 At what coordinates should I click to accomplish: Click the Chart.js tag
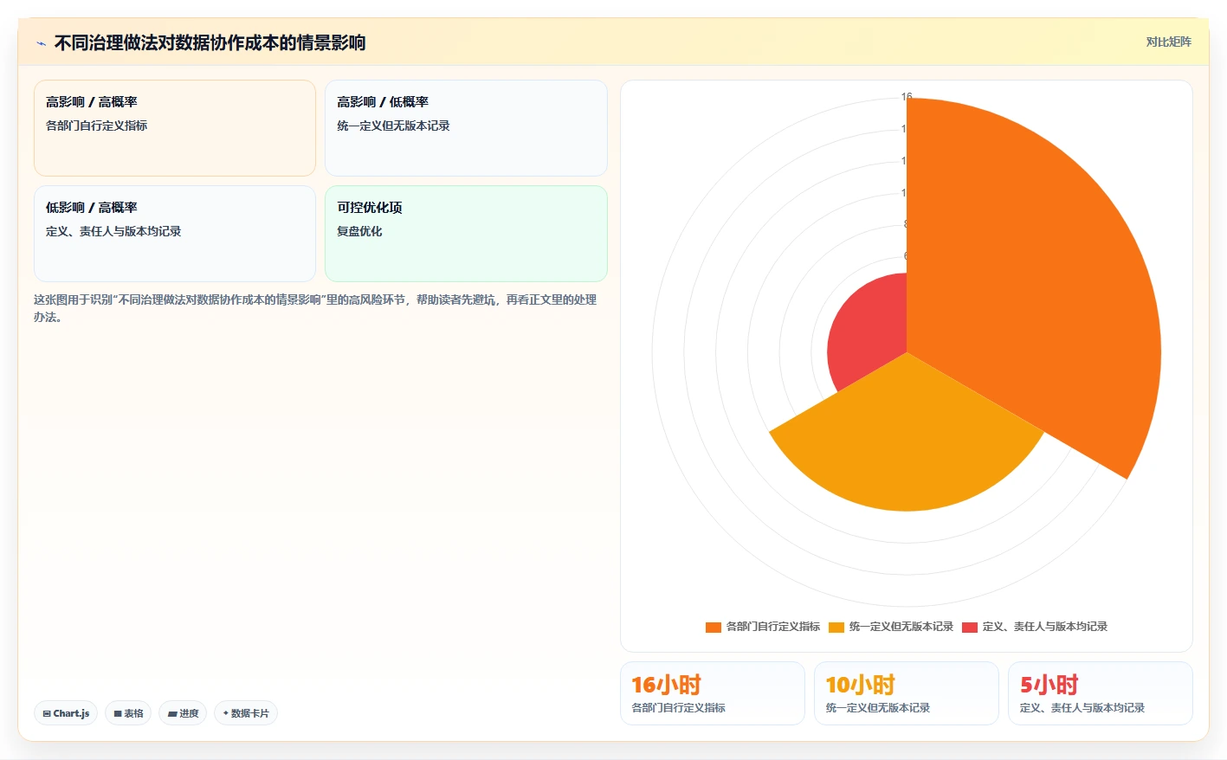66,713
